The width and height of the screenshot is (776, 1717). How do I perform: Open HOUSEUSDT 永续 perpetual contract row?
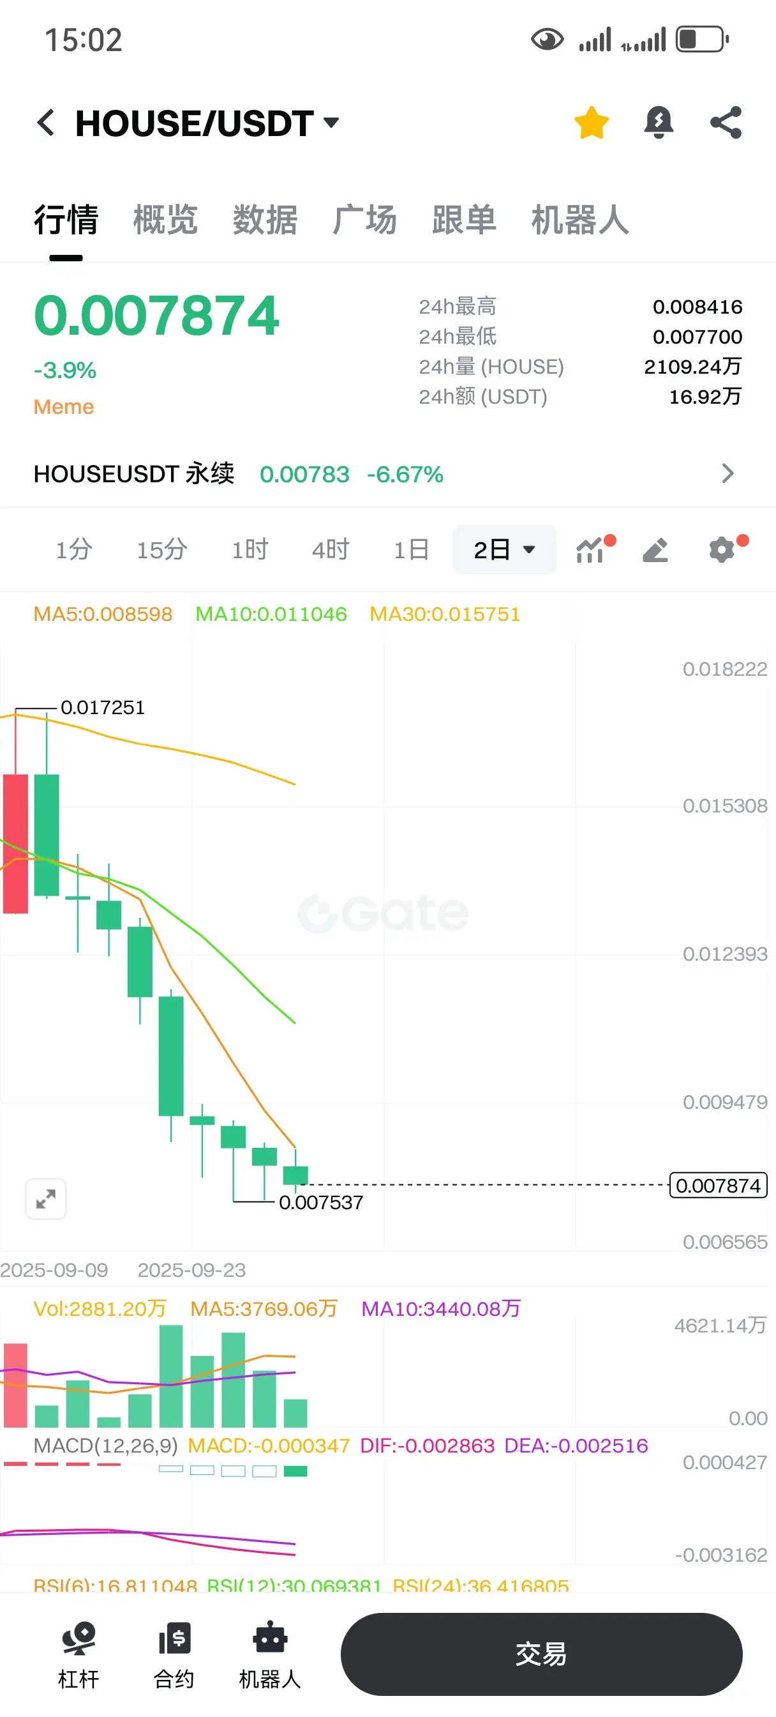pos(387,474)
